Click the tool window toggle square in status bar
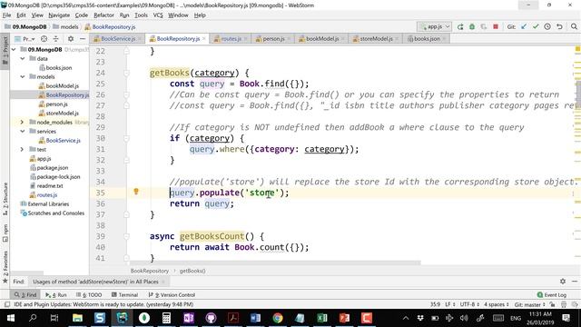 tap(6, 304)
